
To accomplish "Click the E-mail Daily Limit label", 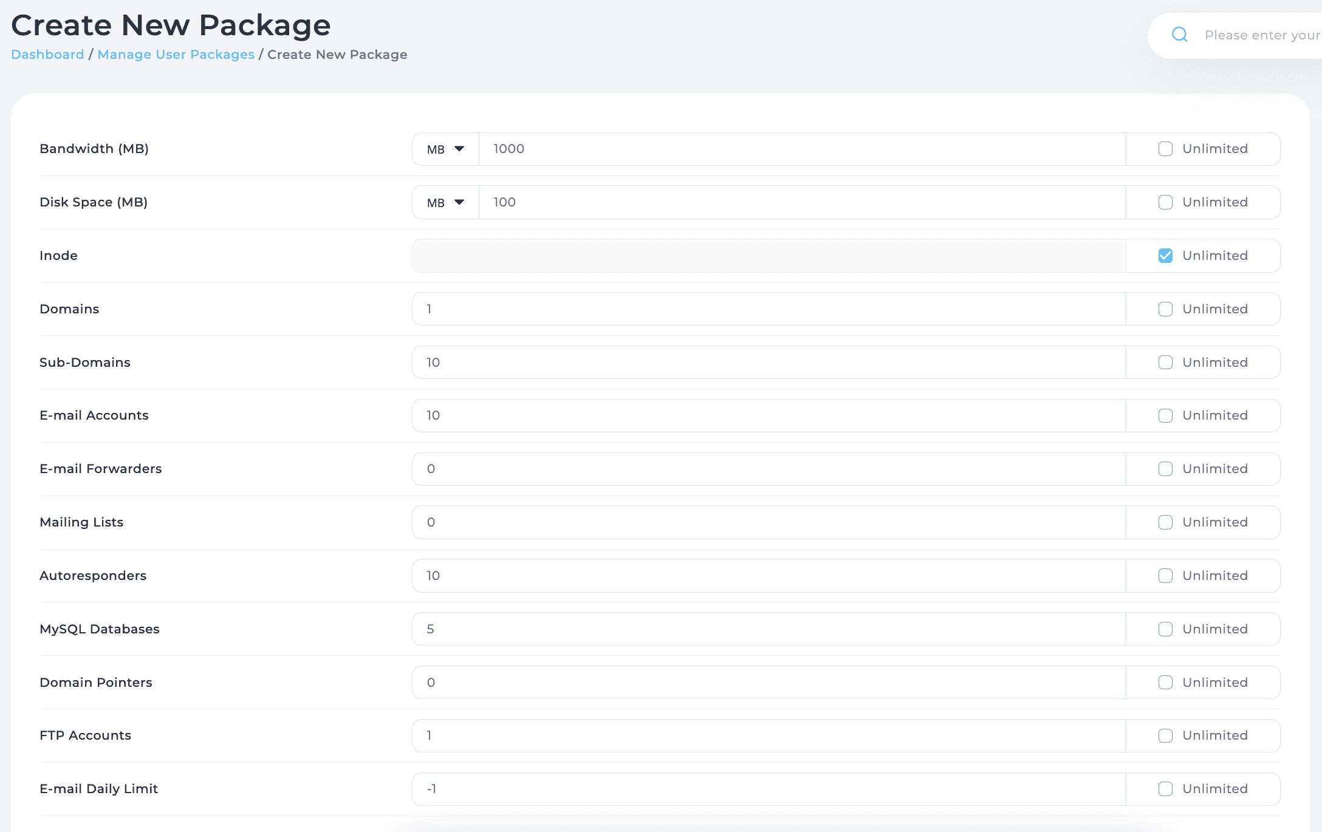I will pos(98,789).
